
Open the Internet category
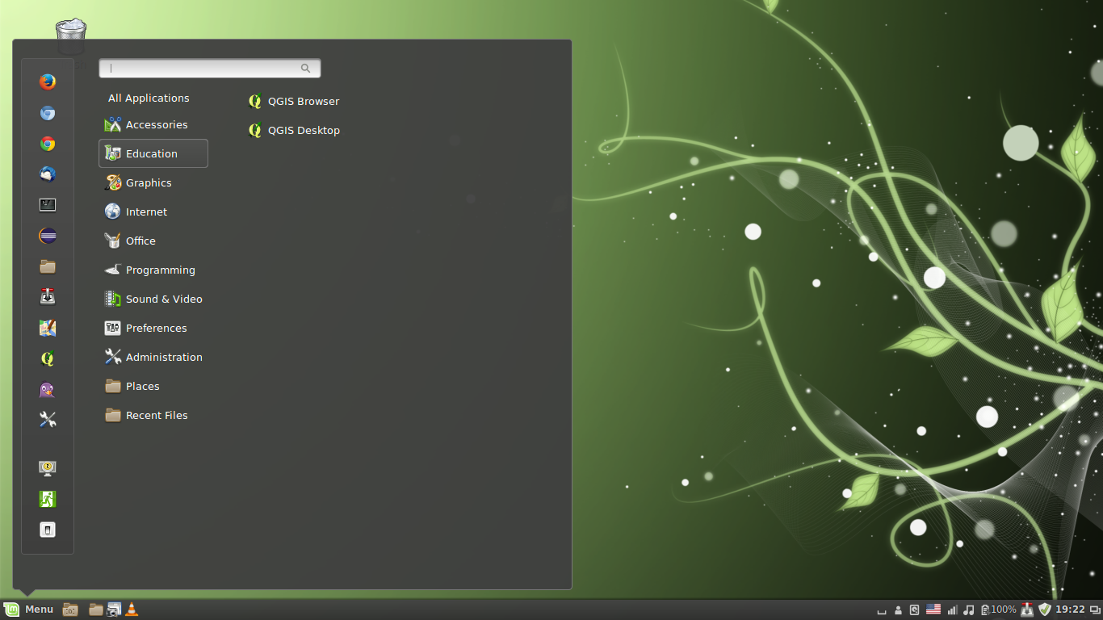click(153, 212)
